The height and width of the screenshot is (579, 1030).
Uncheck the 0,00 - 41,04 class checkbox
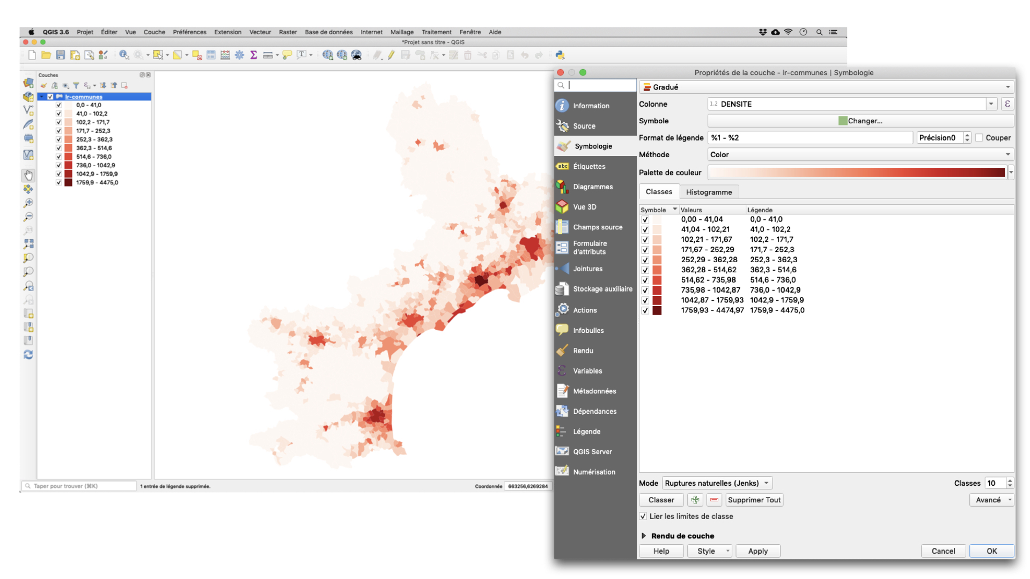pyautogui.click(x=645, y=219)
